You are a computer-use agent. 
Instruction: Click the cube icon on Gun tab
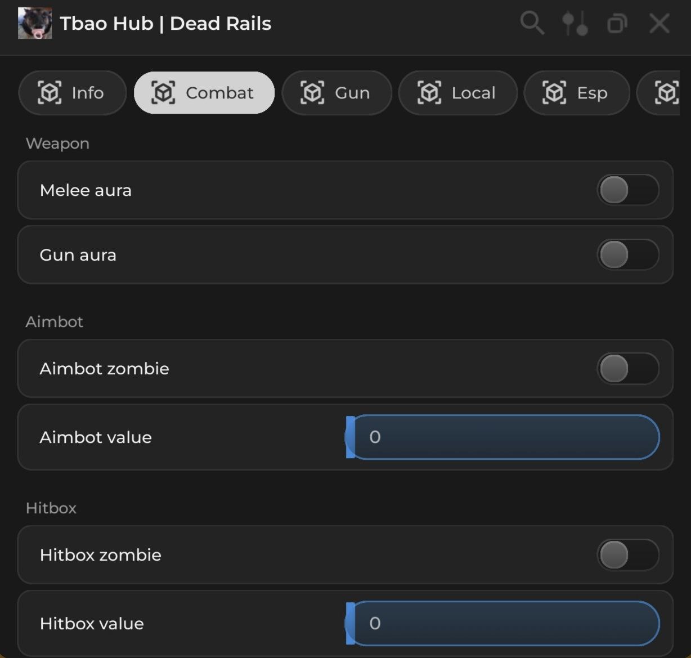(x=312, y=92)
